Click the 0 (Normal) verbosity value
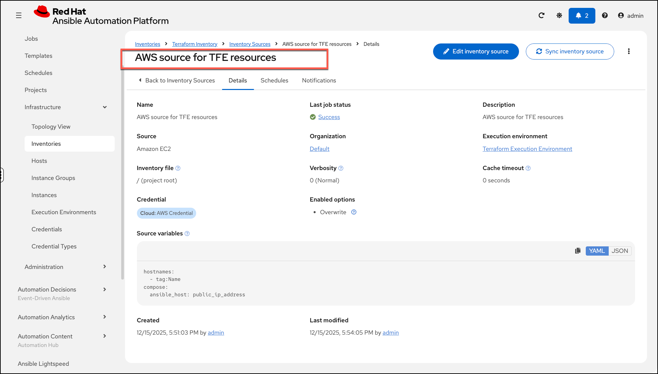The width and height of the screenshot is (658, 374). point(325,180)
